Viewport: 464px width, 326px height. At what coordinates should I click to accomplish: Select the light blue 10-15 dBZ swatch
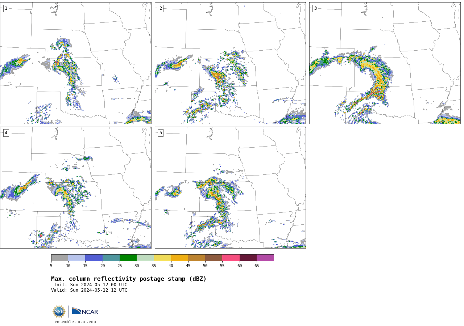76,258
